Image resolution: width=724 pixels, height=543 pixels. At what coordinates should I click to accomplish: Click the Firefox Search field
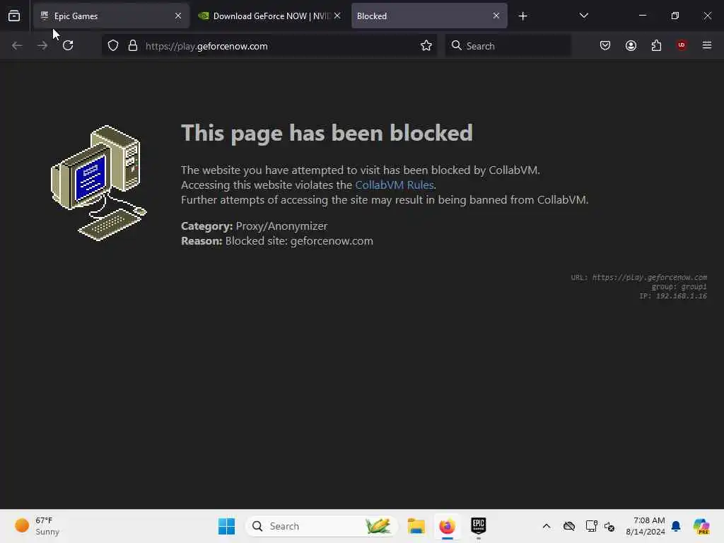point(508,46)
